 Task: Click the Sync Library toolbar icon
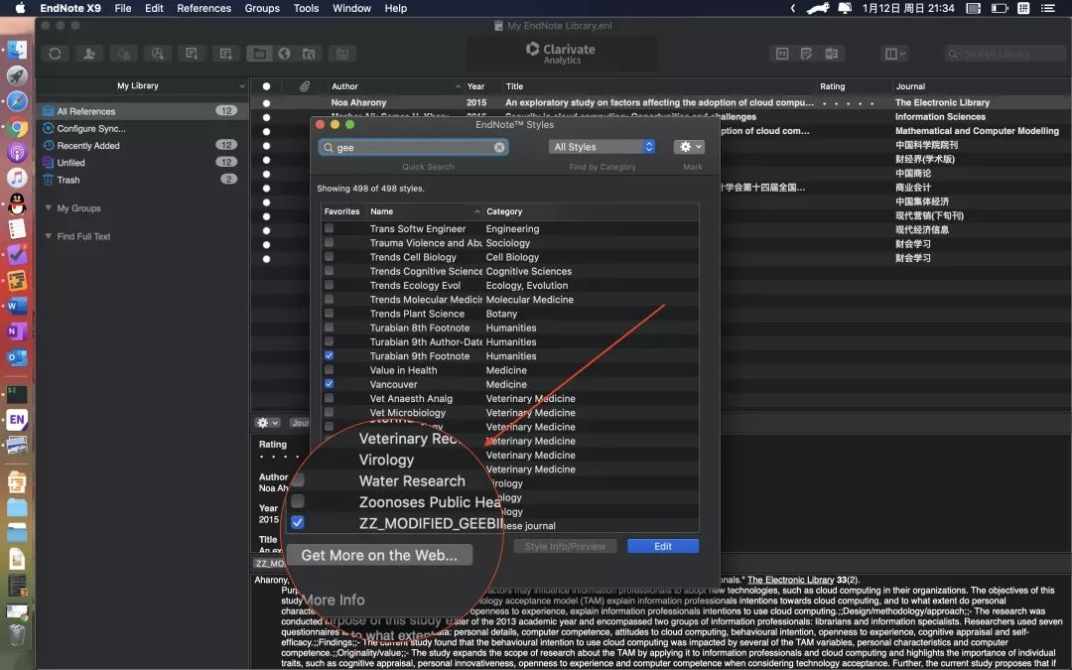click(55, 54)
